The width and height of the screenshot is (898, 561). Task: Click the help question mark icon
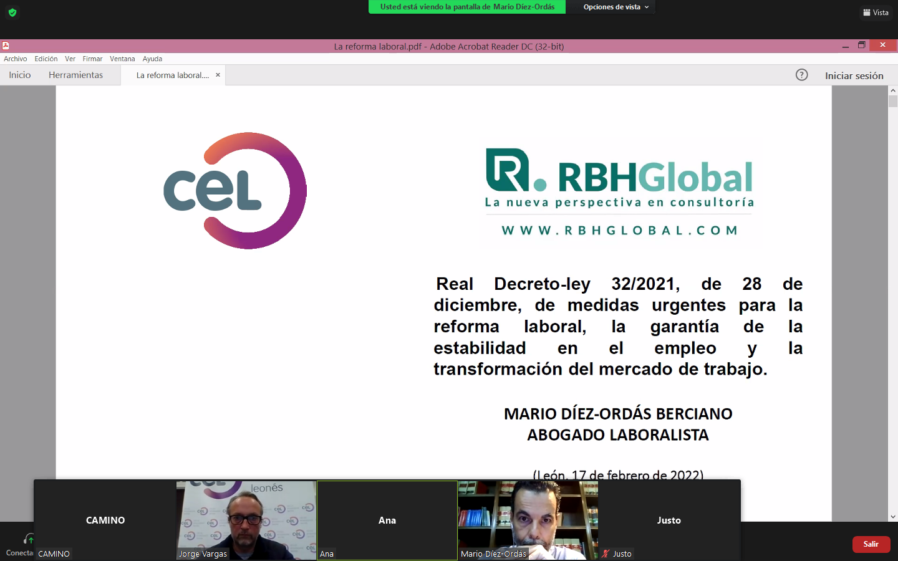[802, 75]
